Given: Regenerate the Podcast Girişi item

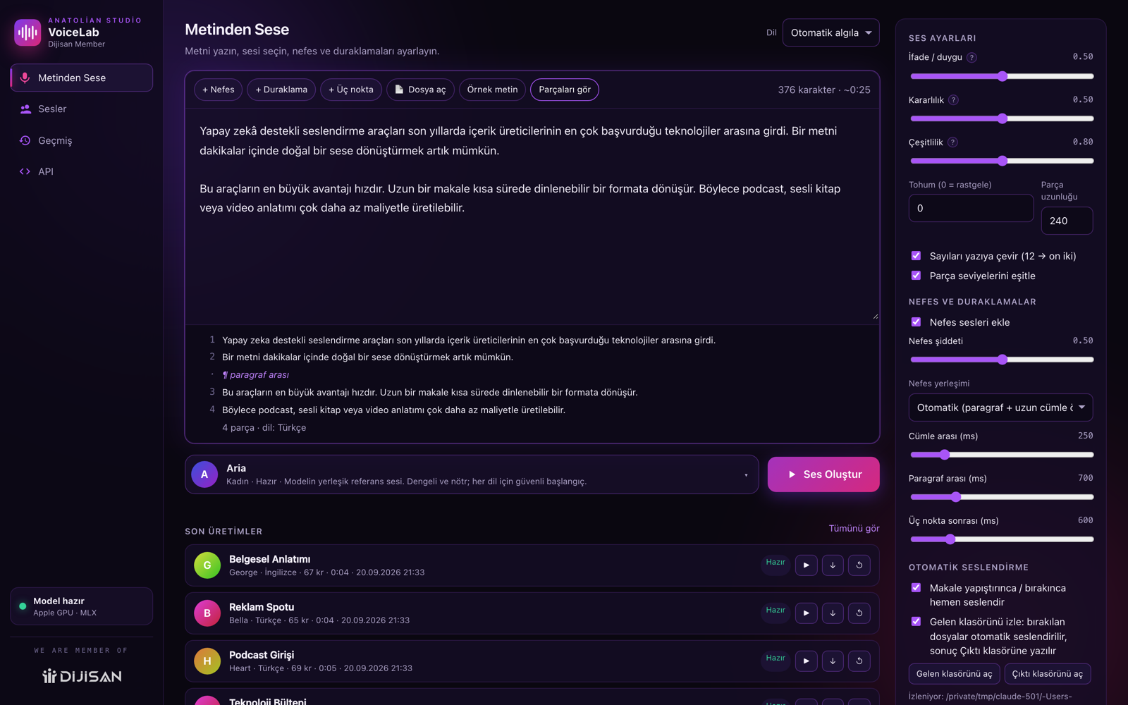Looking at the screenshot, I should pos(859,661).
